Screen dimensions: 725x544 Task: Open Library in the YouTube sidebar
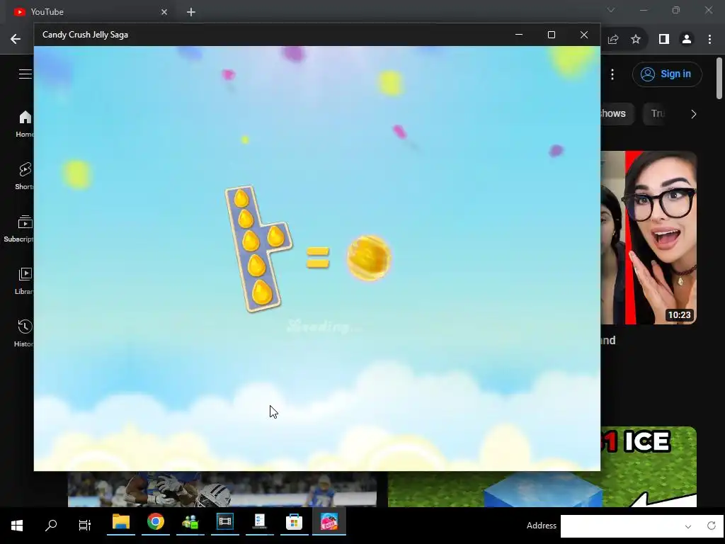[x=24, y=280]
